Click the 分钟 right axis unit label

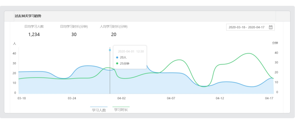point(275,43)
